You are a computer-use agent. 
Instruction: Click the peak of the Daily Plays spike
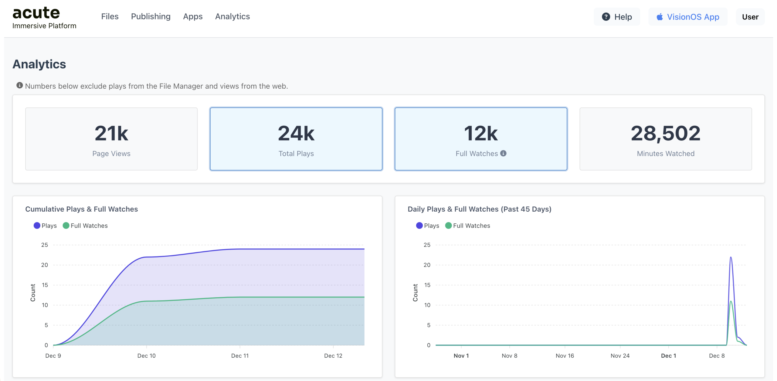(731, 257)
